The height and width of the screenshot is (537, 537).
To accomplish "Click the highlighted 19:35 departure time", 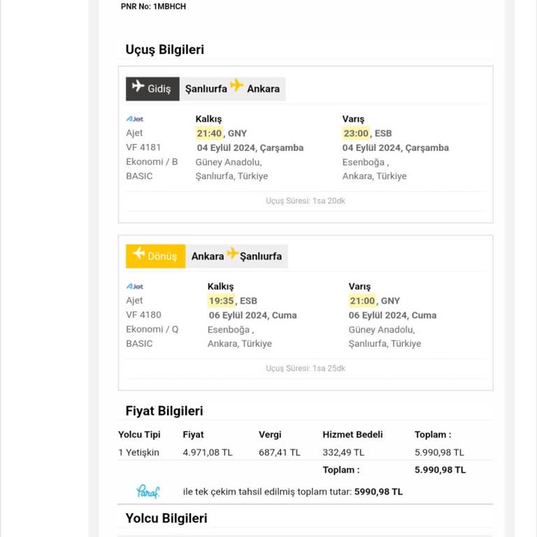I will (221, 301).
